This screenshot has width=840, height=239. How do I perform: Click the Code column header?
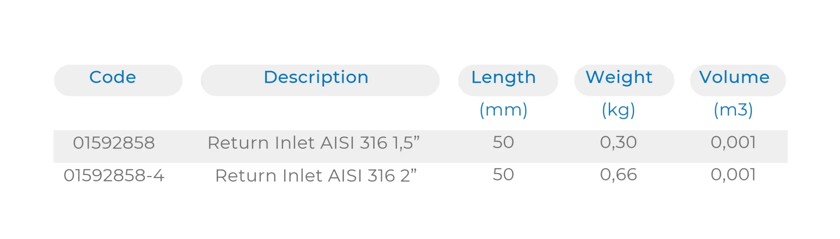click(x=113, y=78)
